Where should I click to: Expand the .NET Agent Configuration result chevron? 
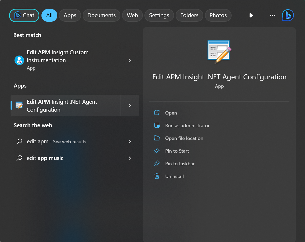[x=129, y=105]
